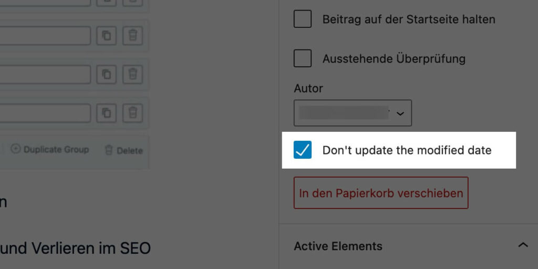This screenshot has height=269, width=538.
Task: Click the Duplicate Group text label
Action: 56,150
